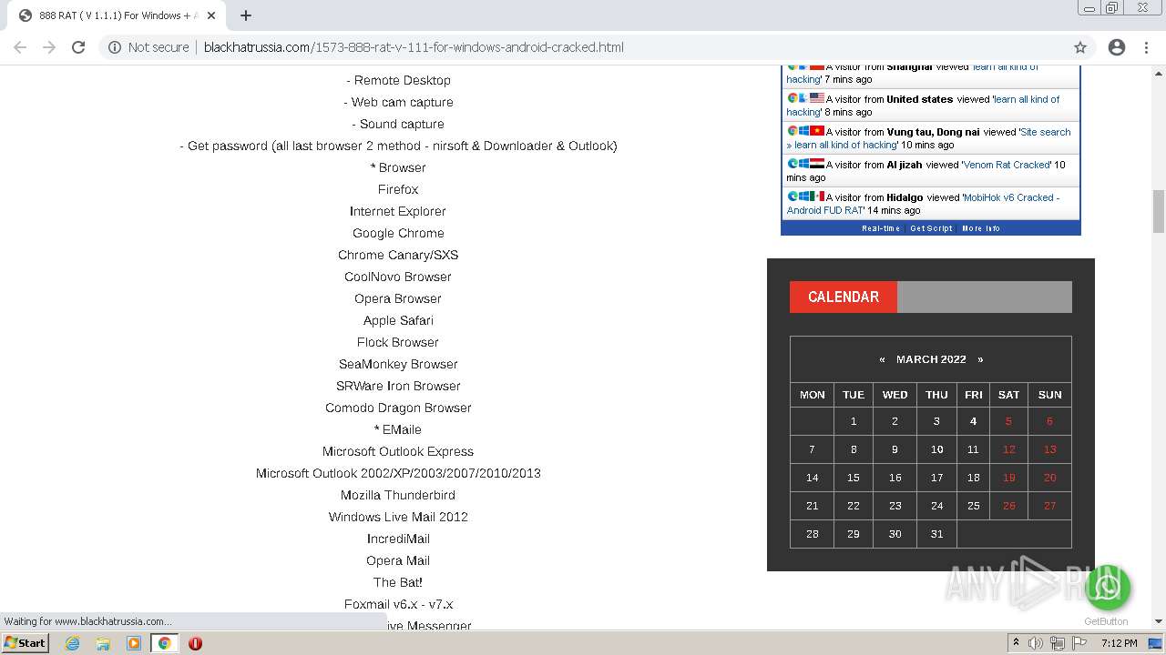Click the scrollbar down arrow

(x=1159, y=621)
